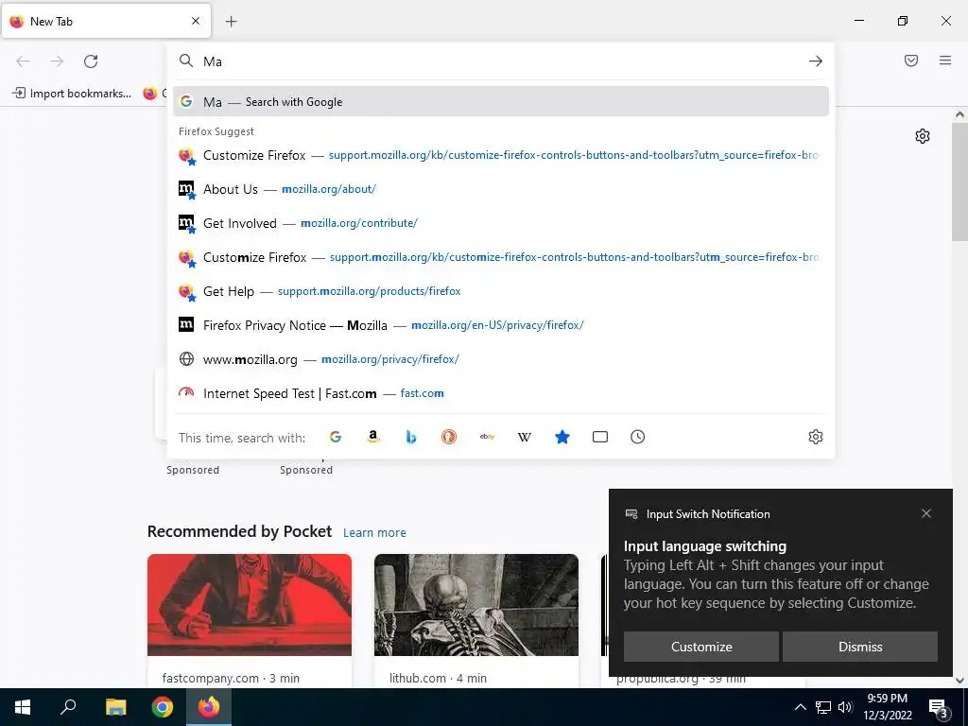Click the 'Recommended by Pocket' heading

[x=239, y=531]
